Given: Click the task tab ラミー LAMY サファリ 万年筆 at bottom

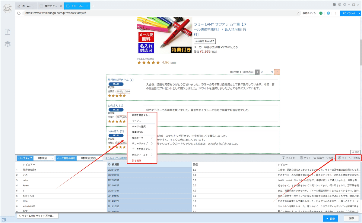Looking at the screenshot, I should (38, 216).
